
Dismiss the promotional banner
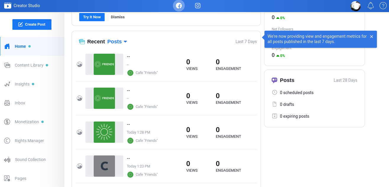point(118,17)
